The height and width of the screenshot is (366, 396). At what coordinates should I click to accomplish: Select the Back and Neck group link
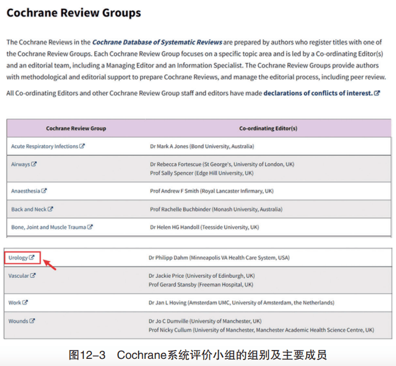point(29,209)
